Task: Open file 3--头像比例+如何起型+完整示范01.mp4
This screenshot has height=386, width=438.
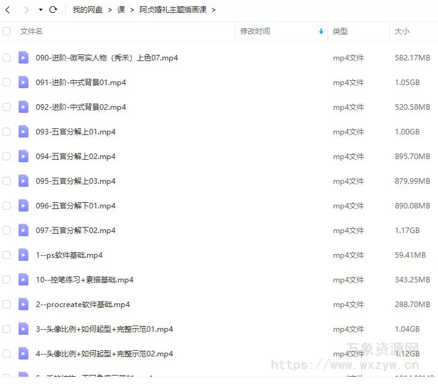Action: point(104,329)
